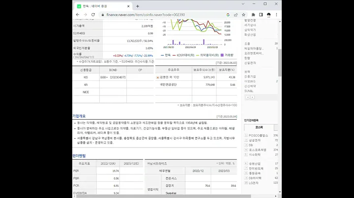The height and width of the screenshot is (198, 354).
Task: Toggle the browser side panel
Action: coord(261,15)
